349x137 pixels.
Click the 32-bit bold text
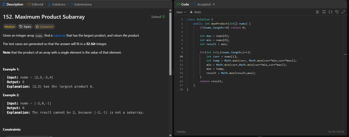[x=91, y=44]
